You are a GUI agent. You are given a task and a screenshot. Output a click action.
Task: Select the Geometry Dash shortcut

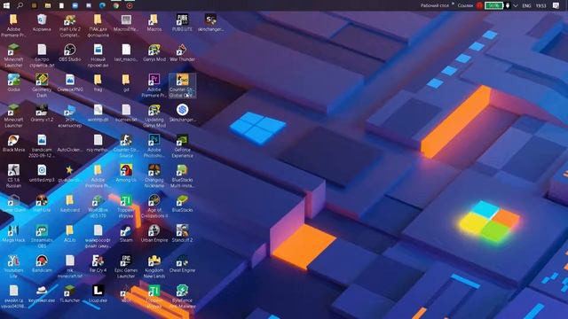tap(42, 86)
